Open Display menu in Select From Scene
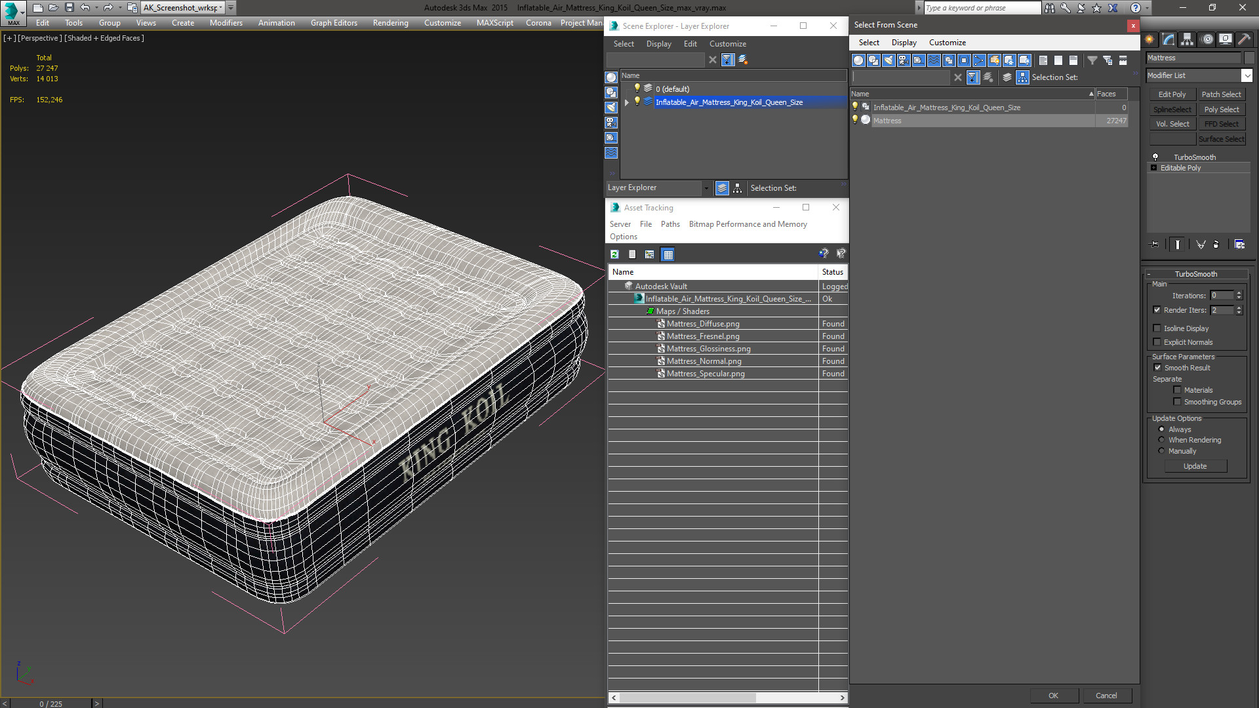Viewport: 1259px width, 708px height. pos(904,43)
